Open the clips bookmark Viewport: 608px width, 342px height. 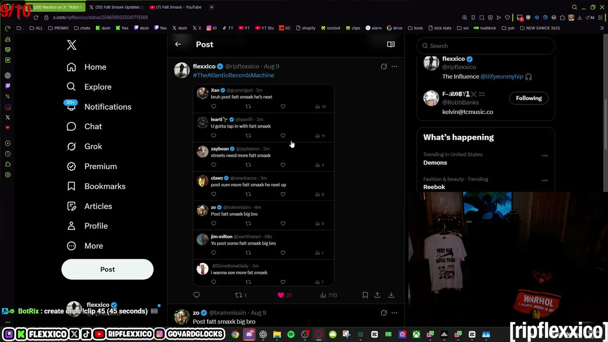353,28
